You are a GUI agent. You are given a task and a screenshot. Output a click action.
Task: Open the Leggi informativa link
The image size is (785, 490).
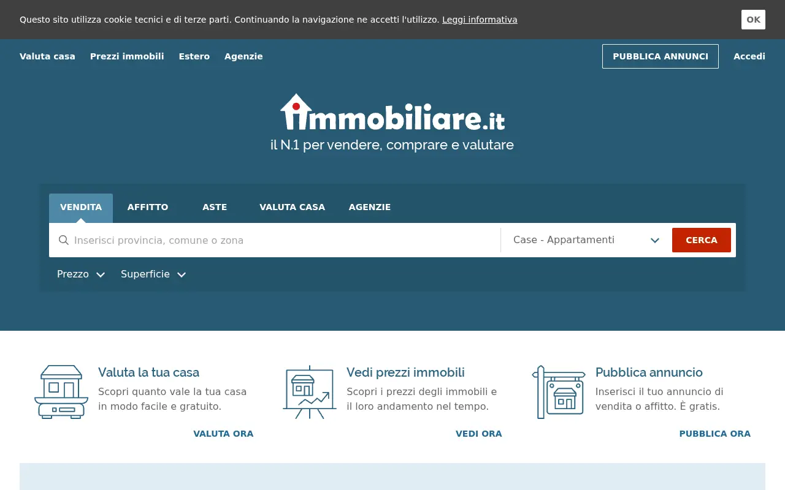point(480,20)
